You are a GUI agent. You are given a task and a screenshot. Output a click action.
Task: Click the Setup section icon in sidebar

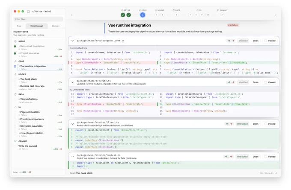point(15,41)
